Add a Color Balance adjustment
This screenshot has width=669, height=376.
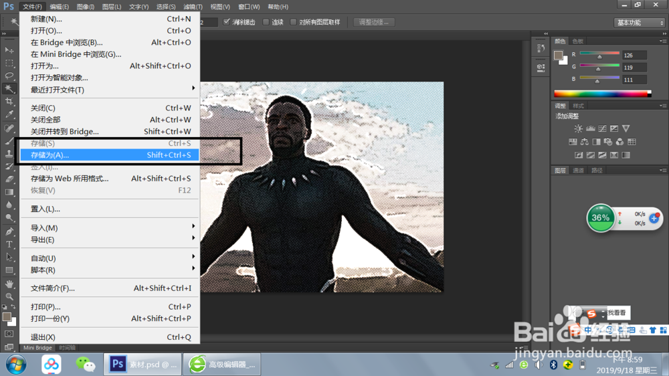click(x=585, y=142)
